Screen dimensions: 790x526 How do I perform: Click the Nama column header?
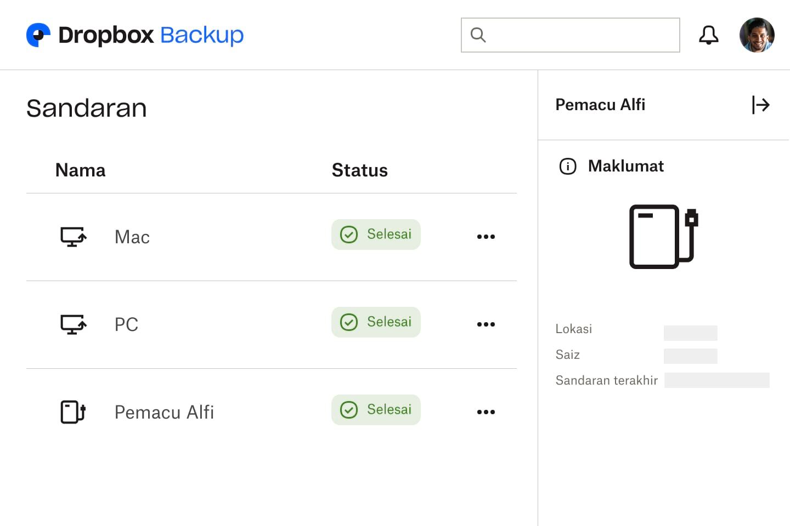coord(80,170)
